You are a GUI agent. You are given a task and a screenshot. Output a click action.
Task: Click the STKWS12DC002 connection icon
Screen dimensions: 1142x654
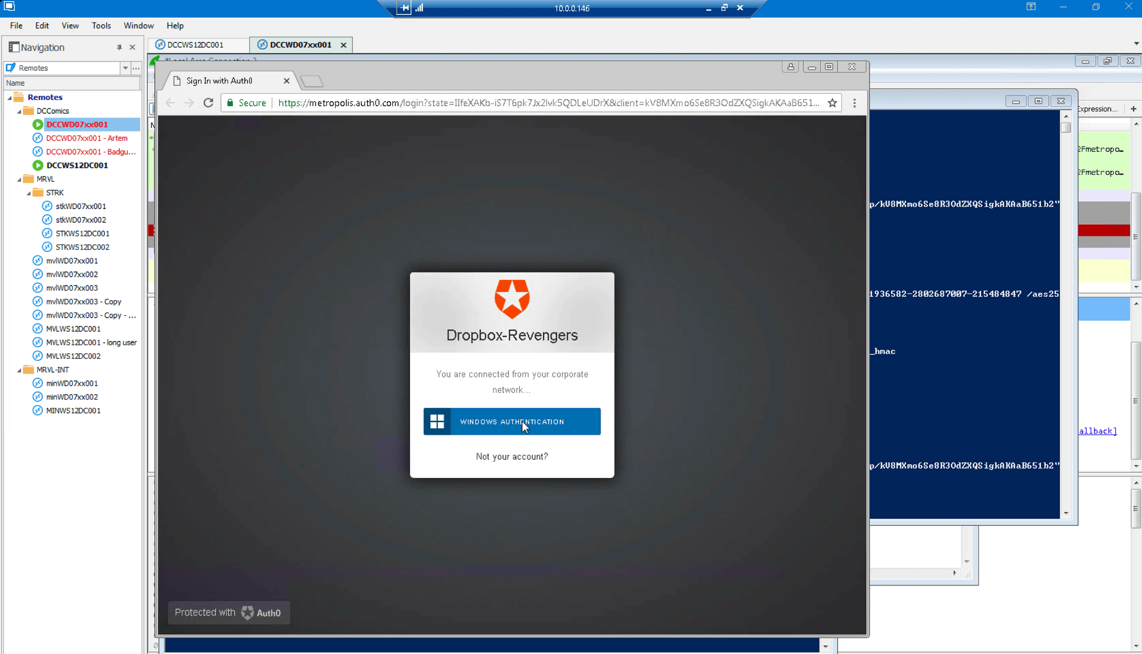click(47, 247)
